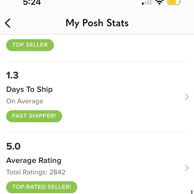The width and height of the screenshot is (194, 194).
Task: Open the Average Rating details chevron
Action: pos(187,168)
